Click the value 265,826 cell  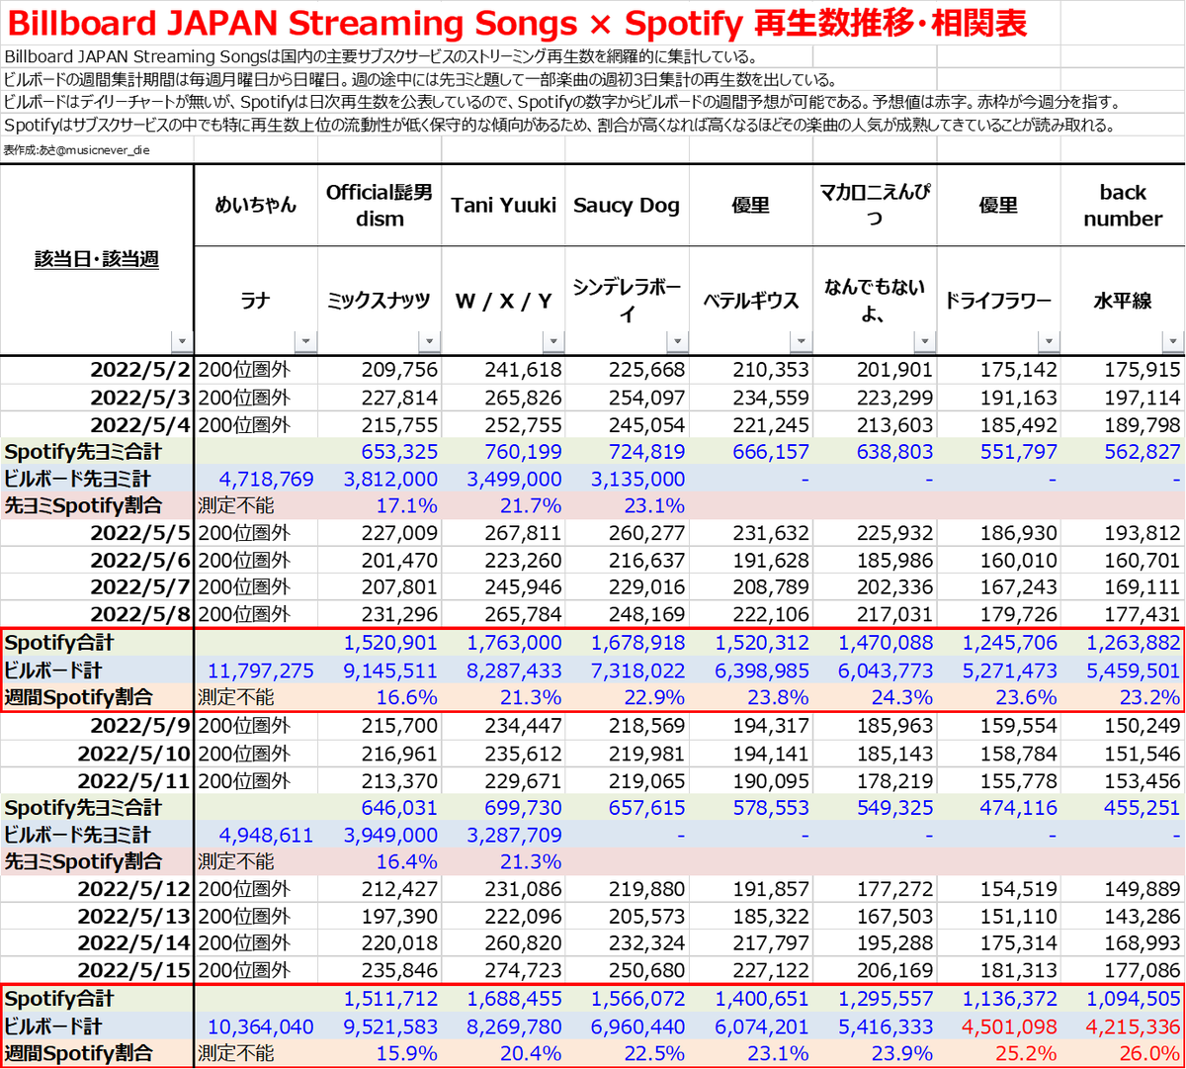[x=503, y=398]
